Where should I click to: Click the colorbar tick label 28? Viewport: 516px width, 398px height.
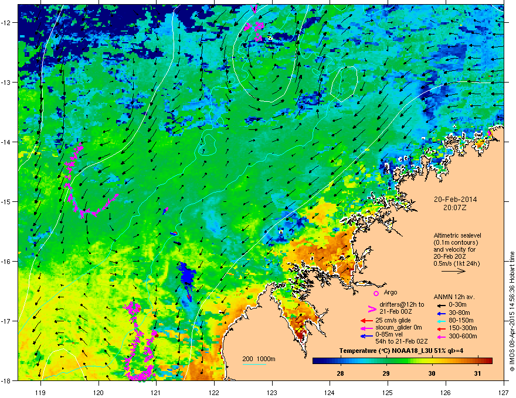340,373
